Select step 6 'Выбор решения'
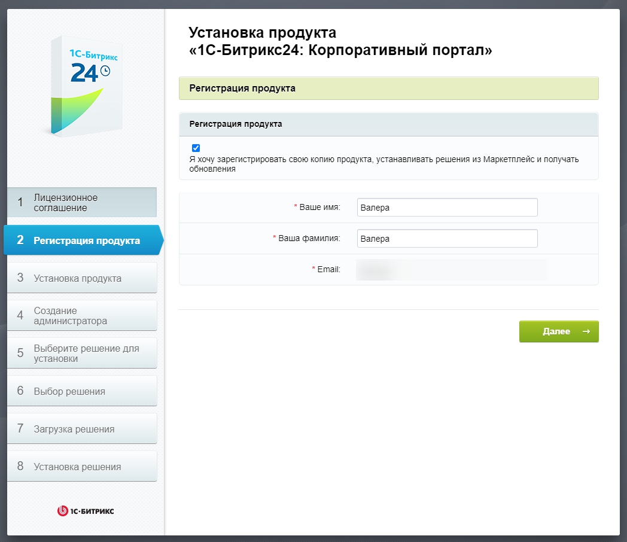The image size is (627, 542). pyautogui.click(x=82, y=391)
